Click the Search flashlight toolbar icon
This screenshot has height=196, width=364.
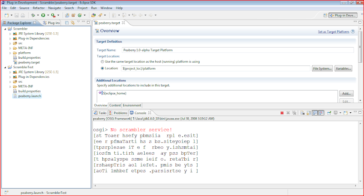coord(100,15)
